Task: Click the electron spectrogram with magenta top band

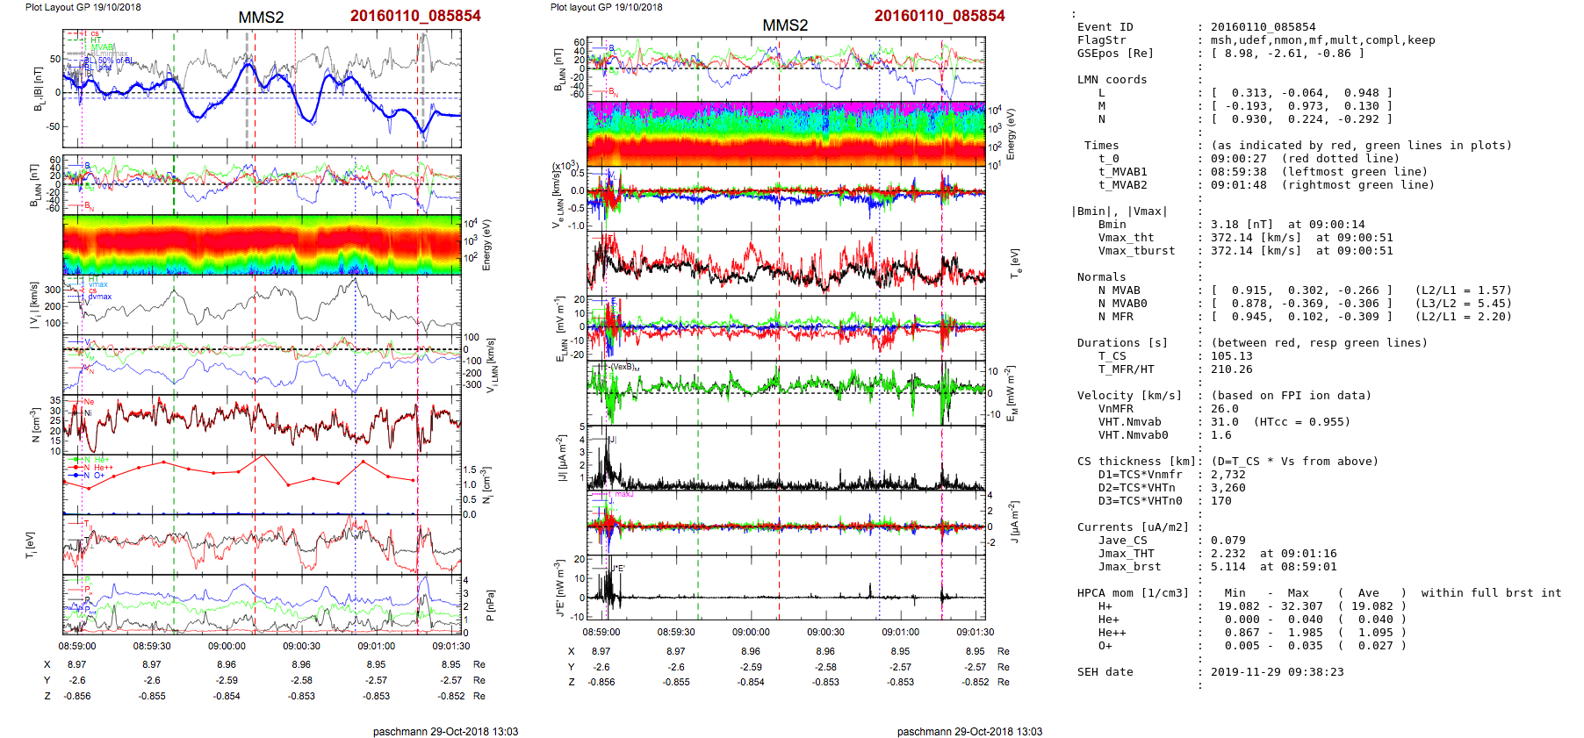Action: [786, 133]
